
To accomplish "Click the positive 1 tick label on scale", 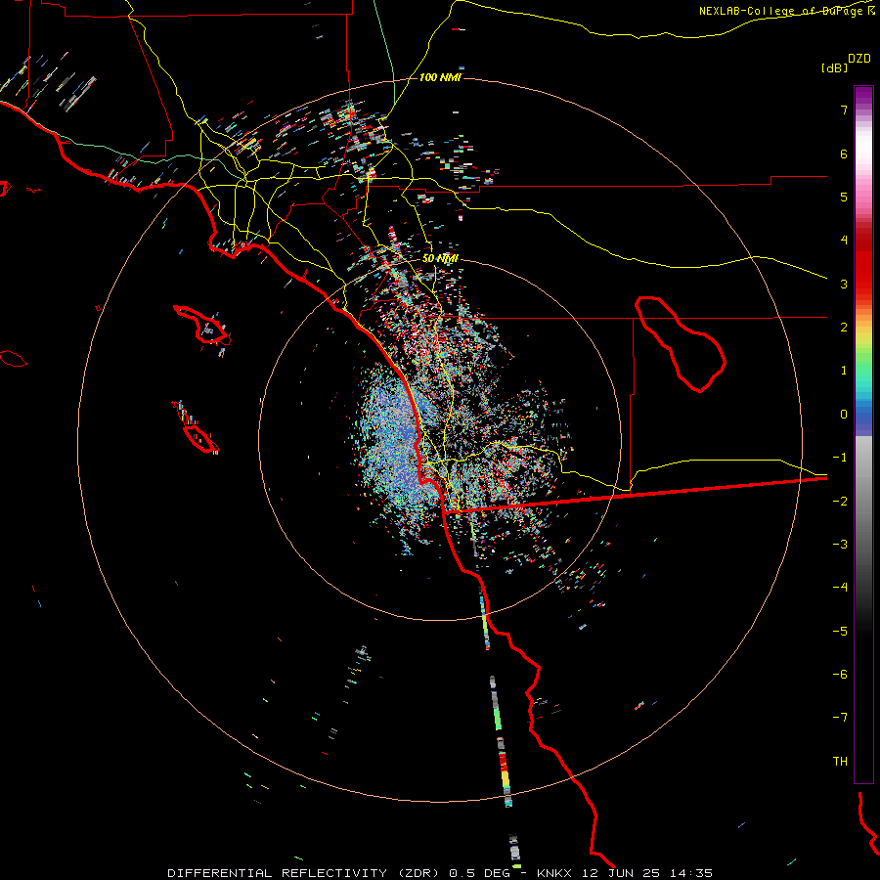I will (x=844, y=371).
